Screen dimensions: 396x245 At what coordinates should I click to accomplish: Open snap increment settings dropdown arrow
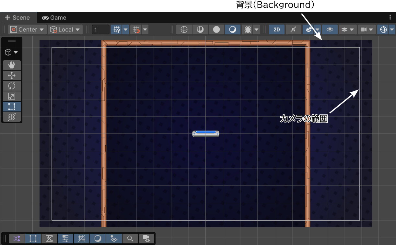pos(145,29)
